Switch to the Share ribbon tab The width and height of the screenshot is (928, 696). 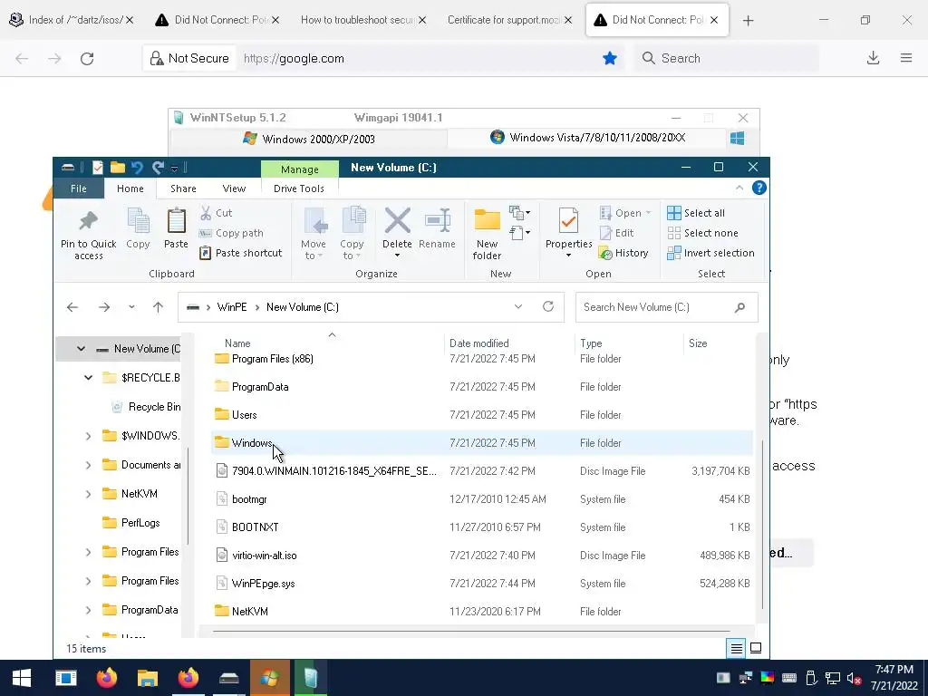click(183, 188)
